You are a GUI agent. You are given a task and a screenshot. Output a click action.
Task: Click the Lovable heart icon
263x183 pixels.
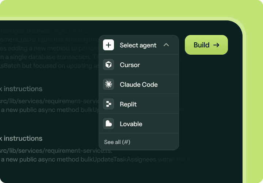[108, 124]
